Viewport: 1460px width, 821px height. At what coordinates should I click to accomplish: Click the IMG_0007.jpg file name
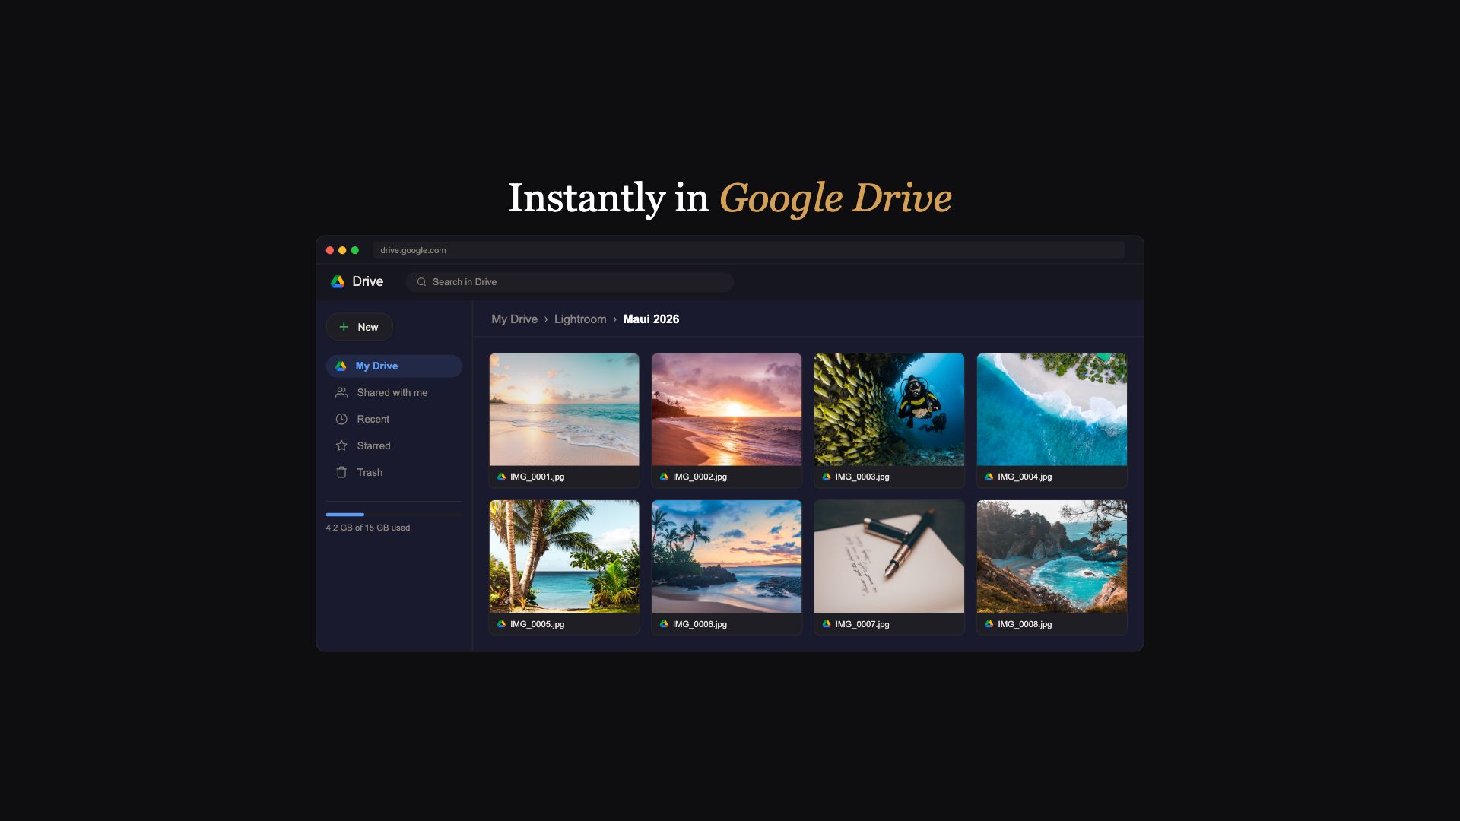pos(862,624)
